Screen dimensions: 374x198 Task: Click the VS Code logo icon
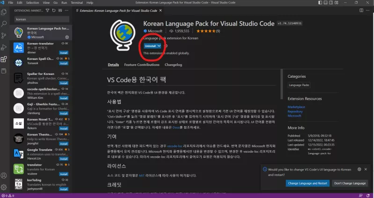tap(2, 3)
